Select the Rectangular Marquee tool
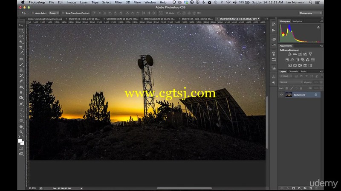341x191 pixels. pos(21,31)
